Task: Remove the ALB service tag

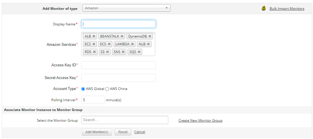Action: coord(94,36)
